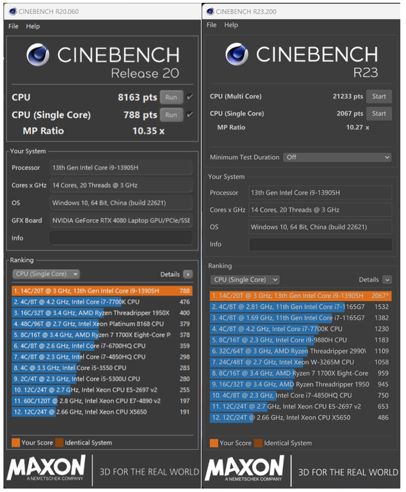Select R23 ranking row Xeon CPU E5-2697 v2

click(x=301, y=406)
